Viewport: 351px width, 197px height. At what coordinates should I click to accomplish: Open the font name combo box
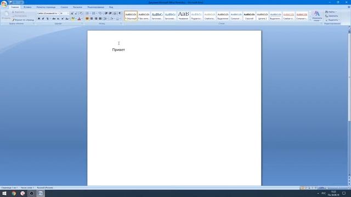(48, 13)
